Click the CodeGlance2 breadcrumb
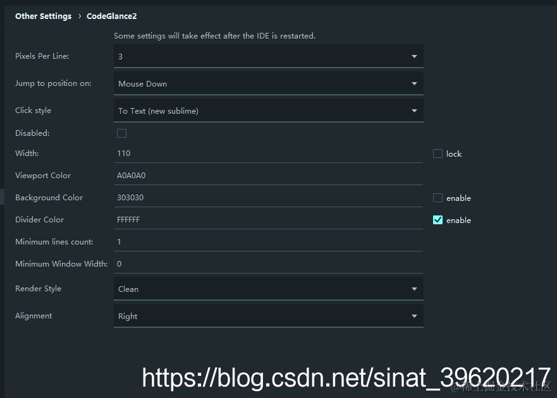Screen dimensions: 557x398 (x=111, y=16)
